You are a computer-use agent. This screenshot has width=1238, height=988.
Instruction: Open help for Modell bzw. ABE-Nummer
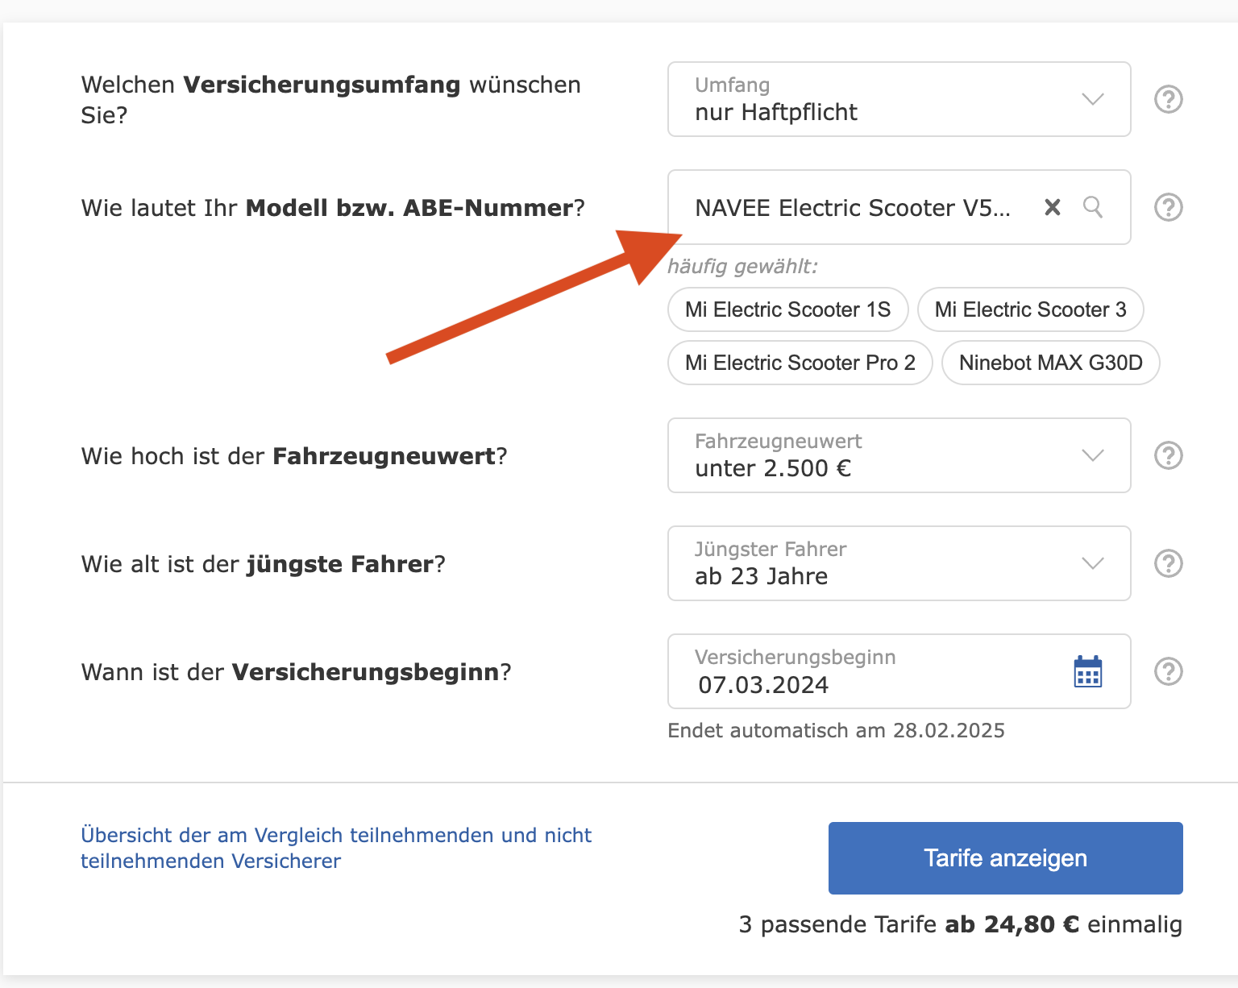click(x=1168, y=207)
